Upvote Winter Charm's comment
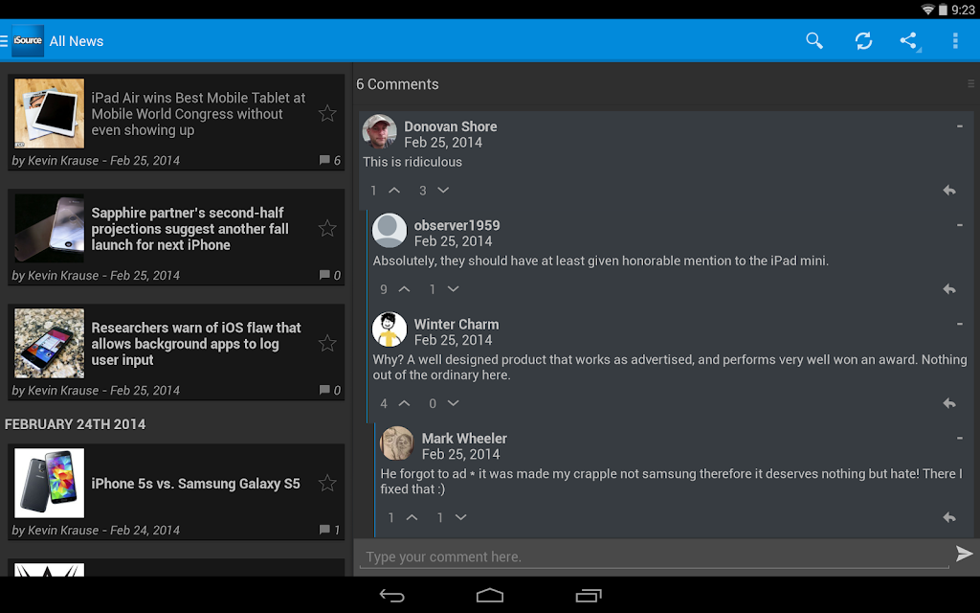This screenshot has height=613, width=980. point(405,403)
